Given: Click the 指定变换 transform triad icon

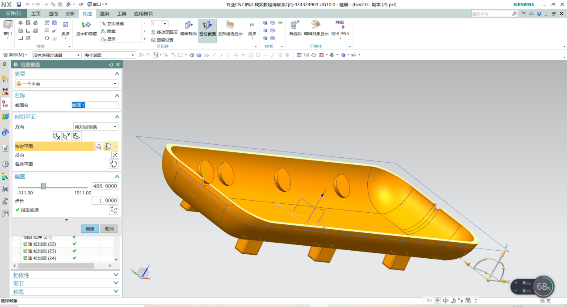Looking at the screenshot, I should [x=114, y=210].
